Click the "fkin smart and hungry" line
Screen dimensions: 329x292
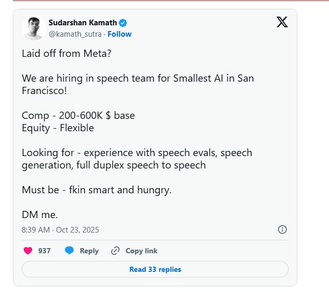[x=97, y=190]
